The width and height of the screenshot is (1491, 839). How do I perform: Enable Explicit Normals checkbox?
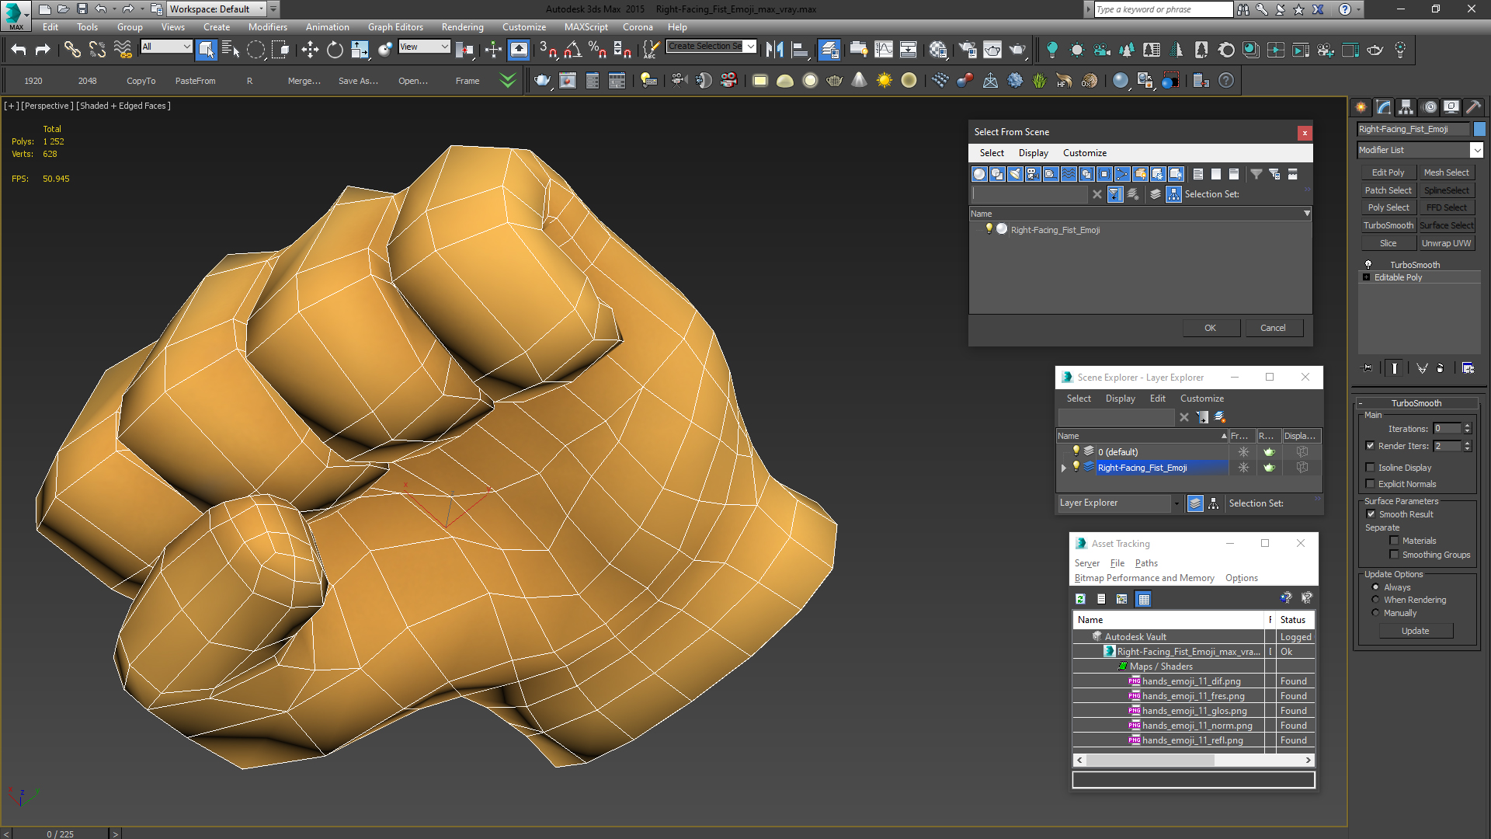click(x=1371, y=484)
